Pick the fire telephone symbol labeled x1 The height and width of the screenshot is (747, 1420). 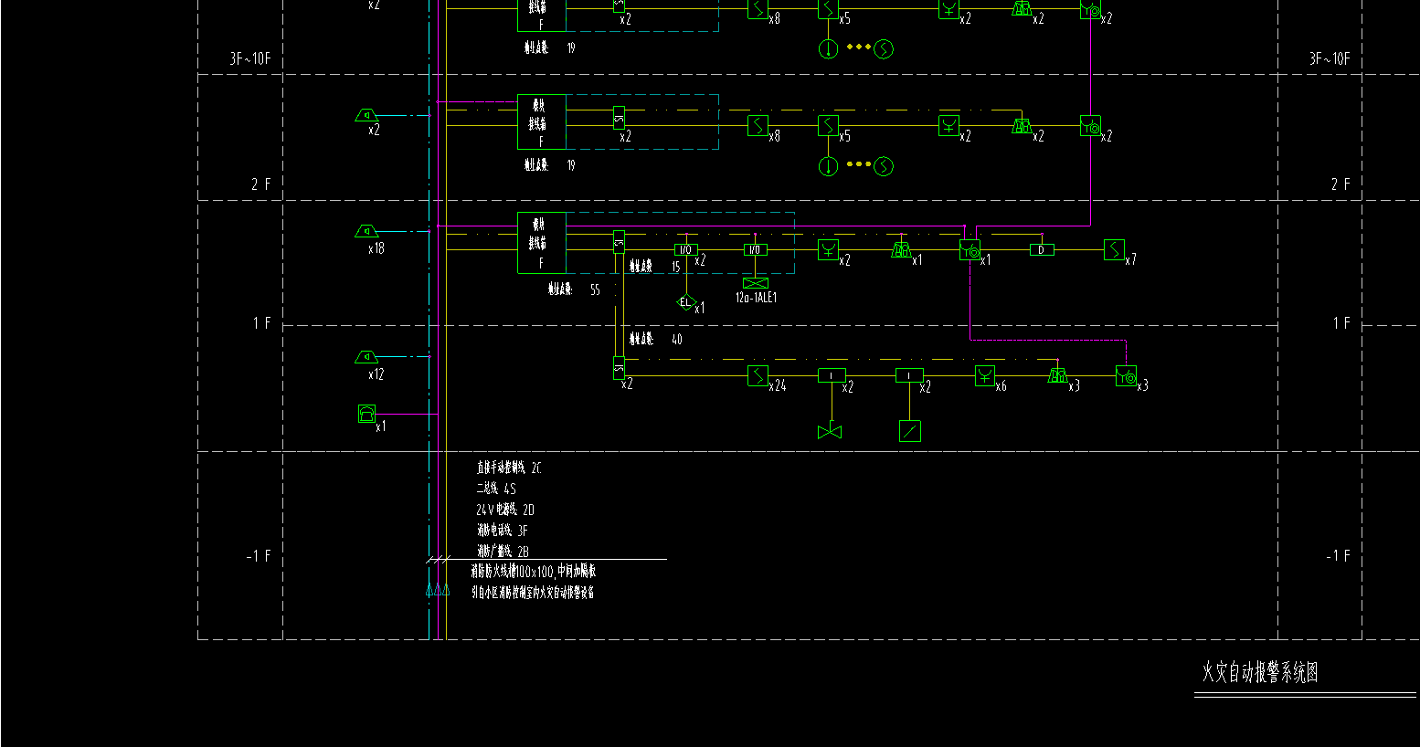tap(366, 415)
